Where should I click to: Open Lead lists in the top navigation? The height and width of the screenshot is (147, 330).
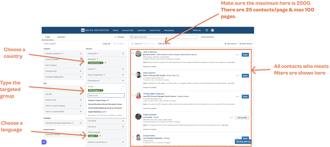pos(142,30)
